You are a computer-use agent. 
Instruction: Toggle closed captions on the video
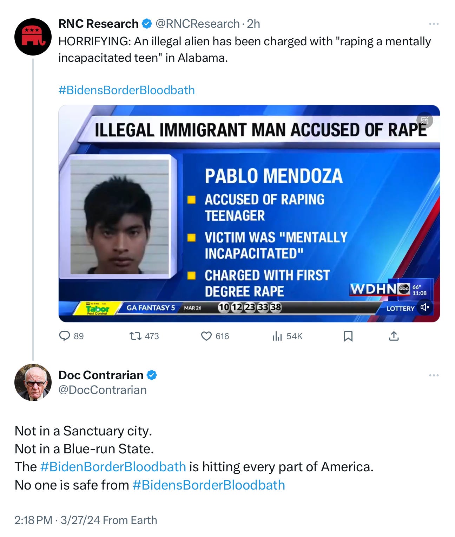tap(425, 120)
